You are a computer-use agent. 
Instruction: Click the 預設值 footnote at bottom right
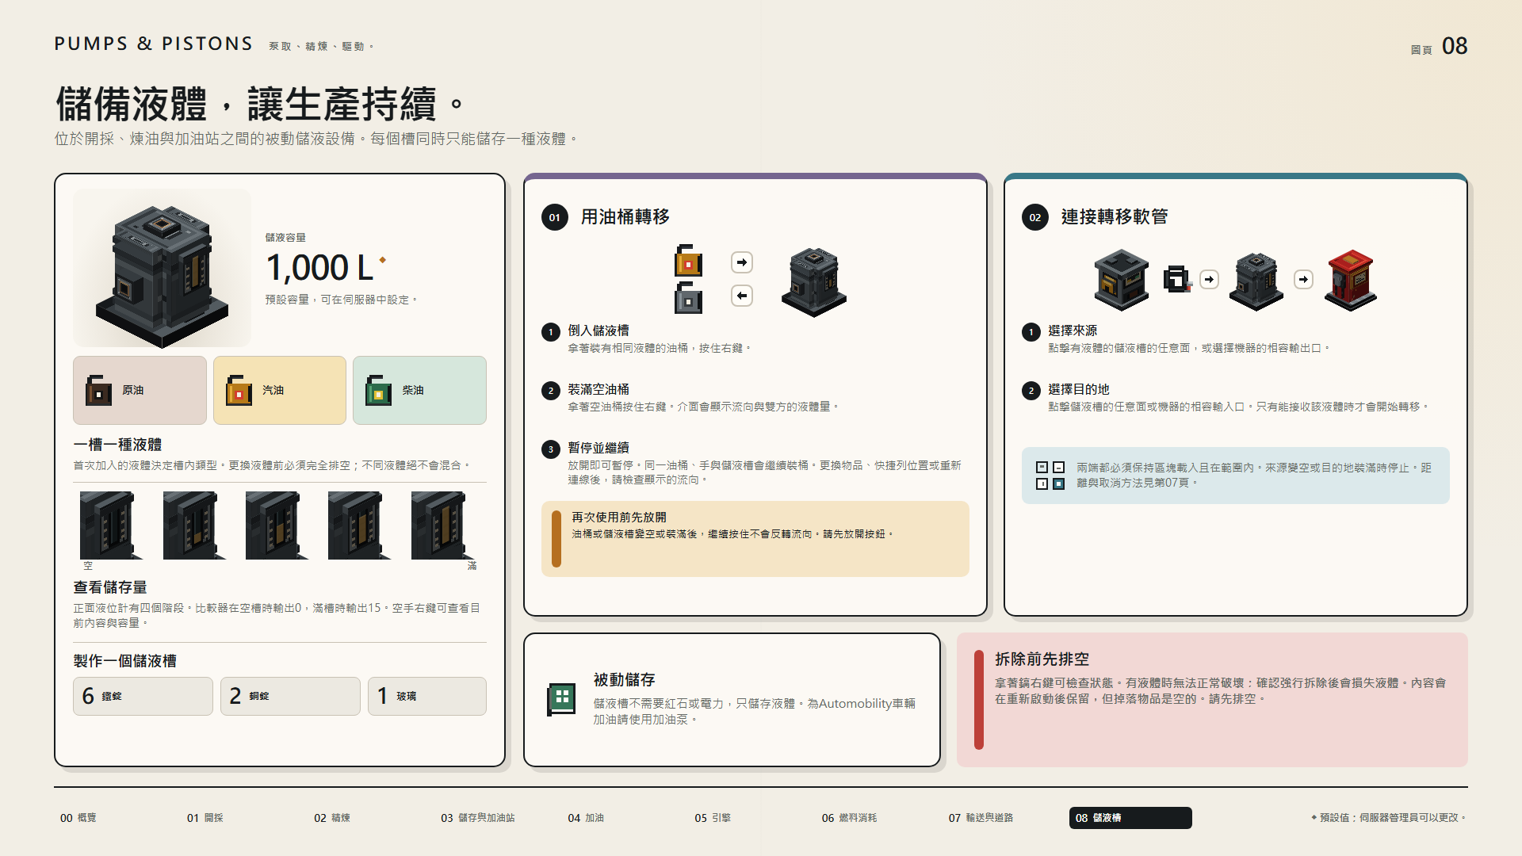[x=1389, y=818]
